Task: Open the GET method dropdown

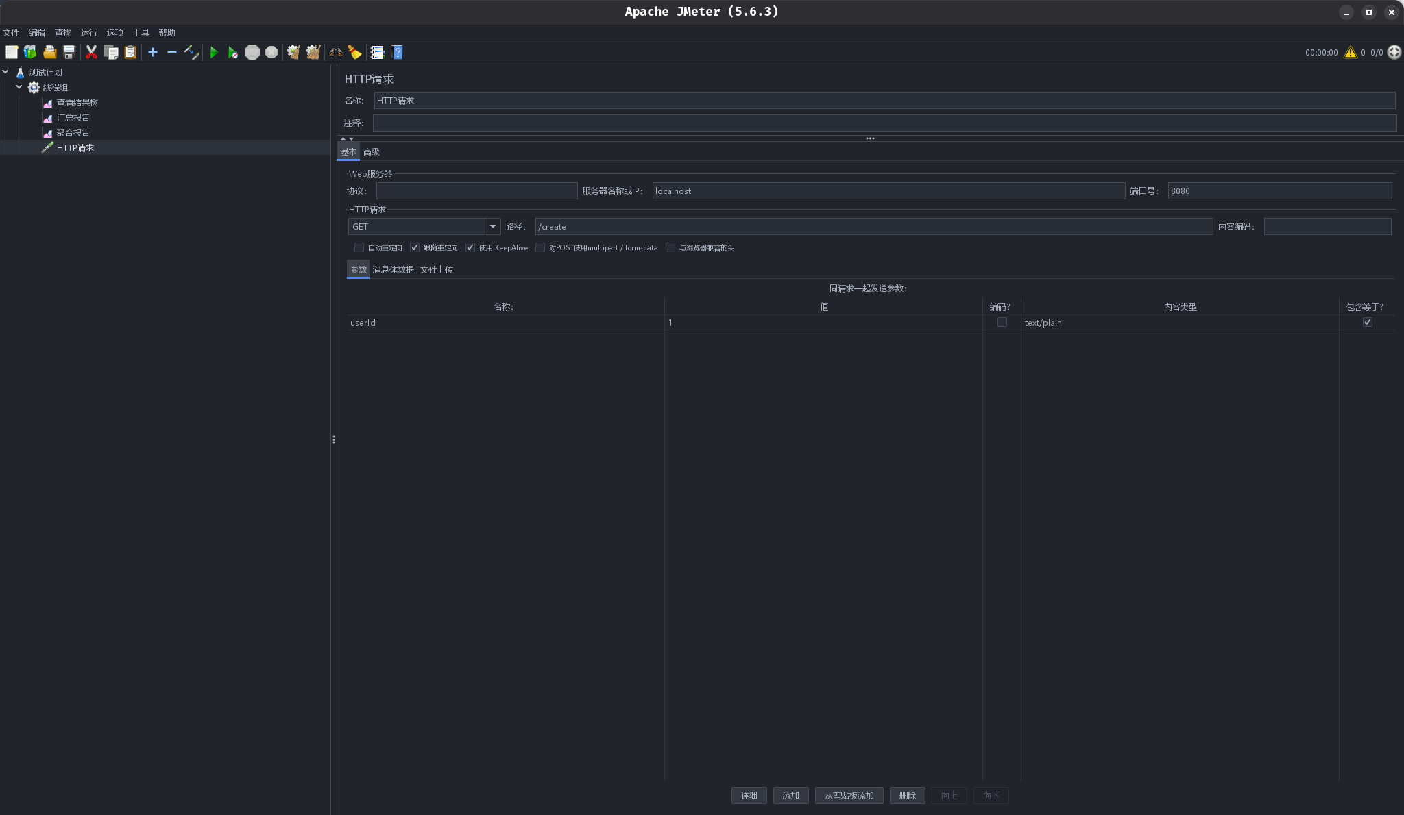Action: 492,226
